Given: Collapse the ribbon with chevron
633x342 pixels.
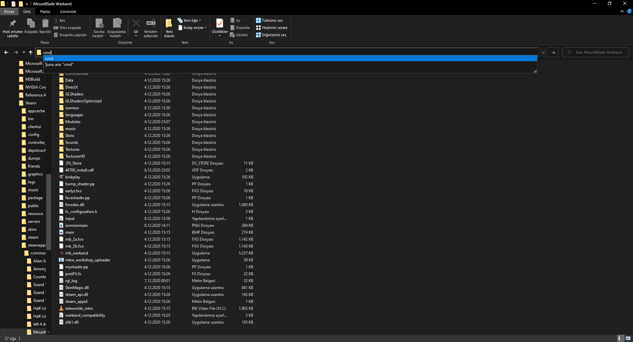Looking at the screenshot, I should pos(622,11).
